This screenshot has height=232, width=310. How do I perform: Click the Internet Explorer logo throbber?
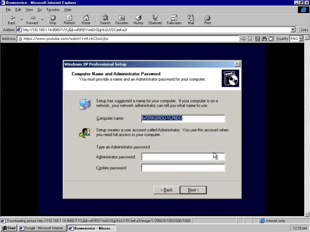coord(303,10)
